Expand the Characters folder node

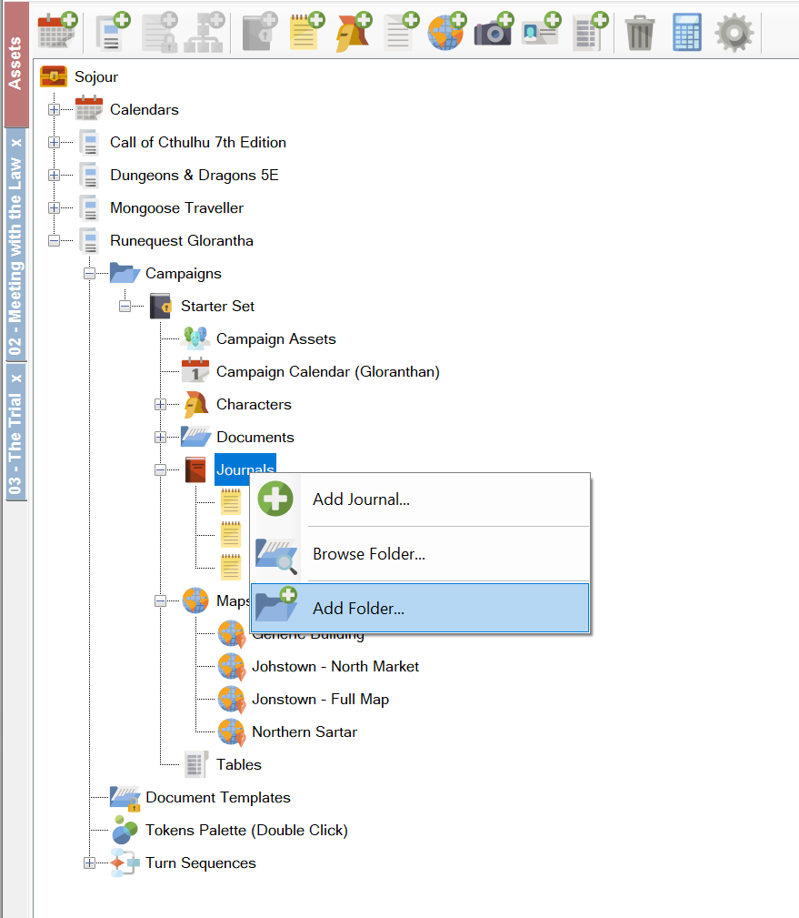(161, 405)
